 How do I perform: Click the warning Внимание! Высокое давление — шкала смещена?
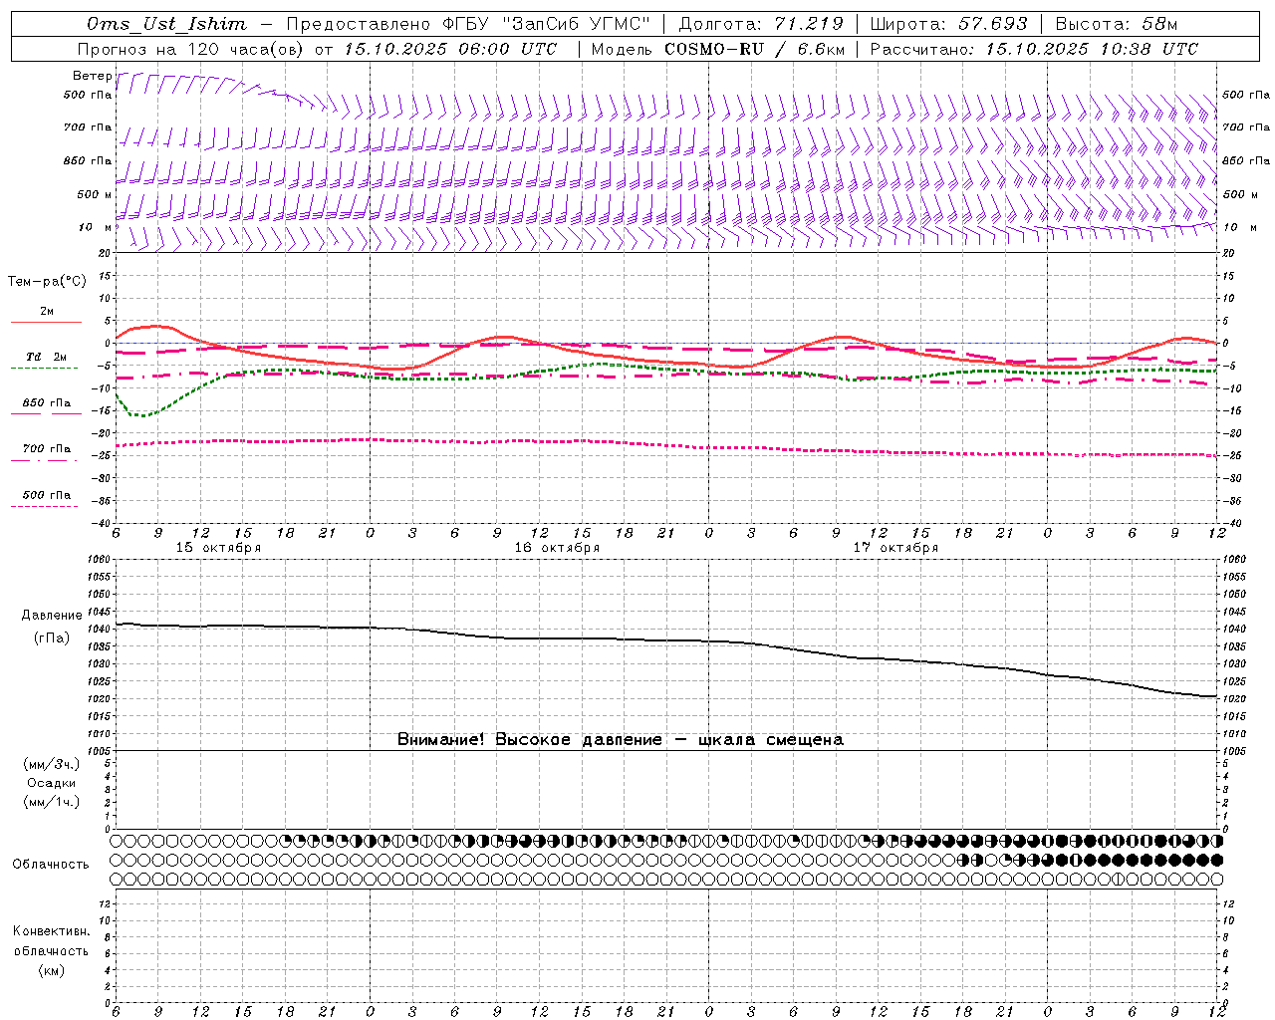tap(620, 740)
